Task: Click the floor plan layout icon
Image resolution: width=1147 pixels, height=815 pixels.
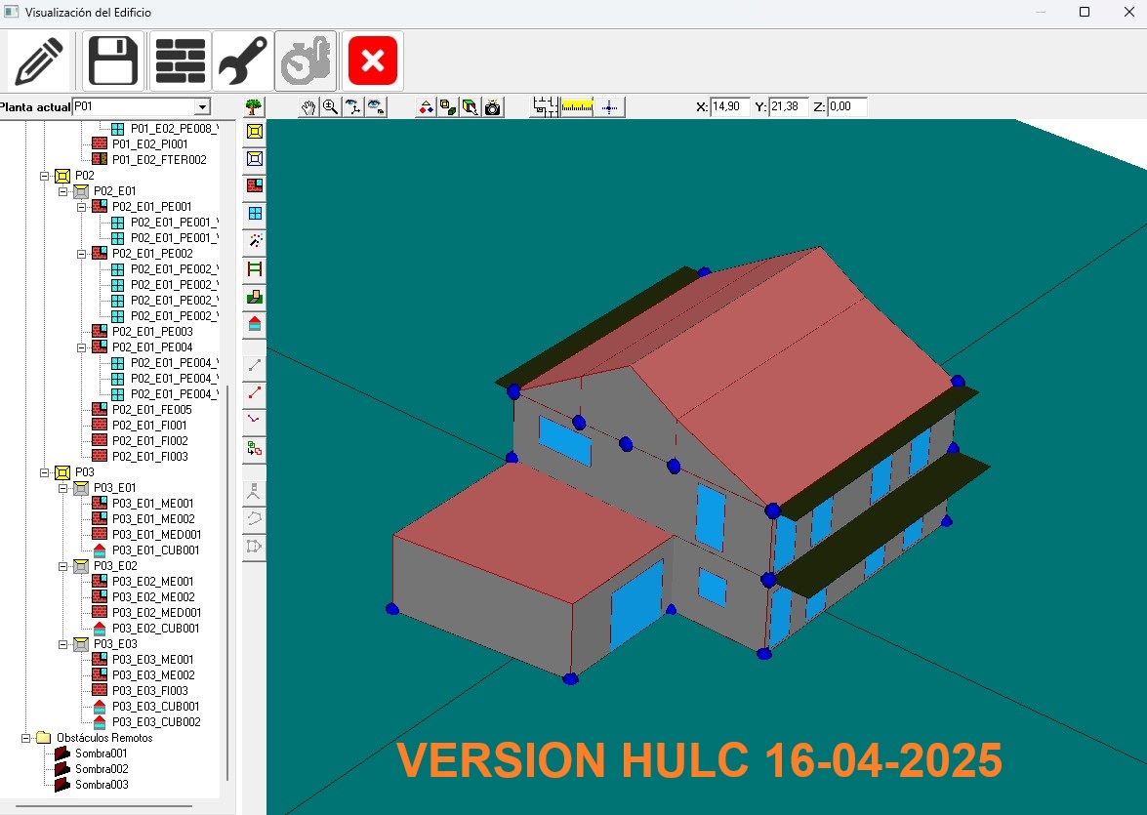Action: (545, 107)
